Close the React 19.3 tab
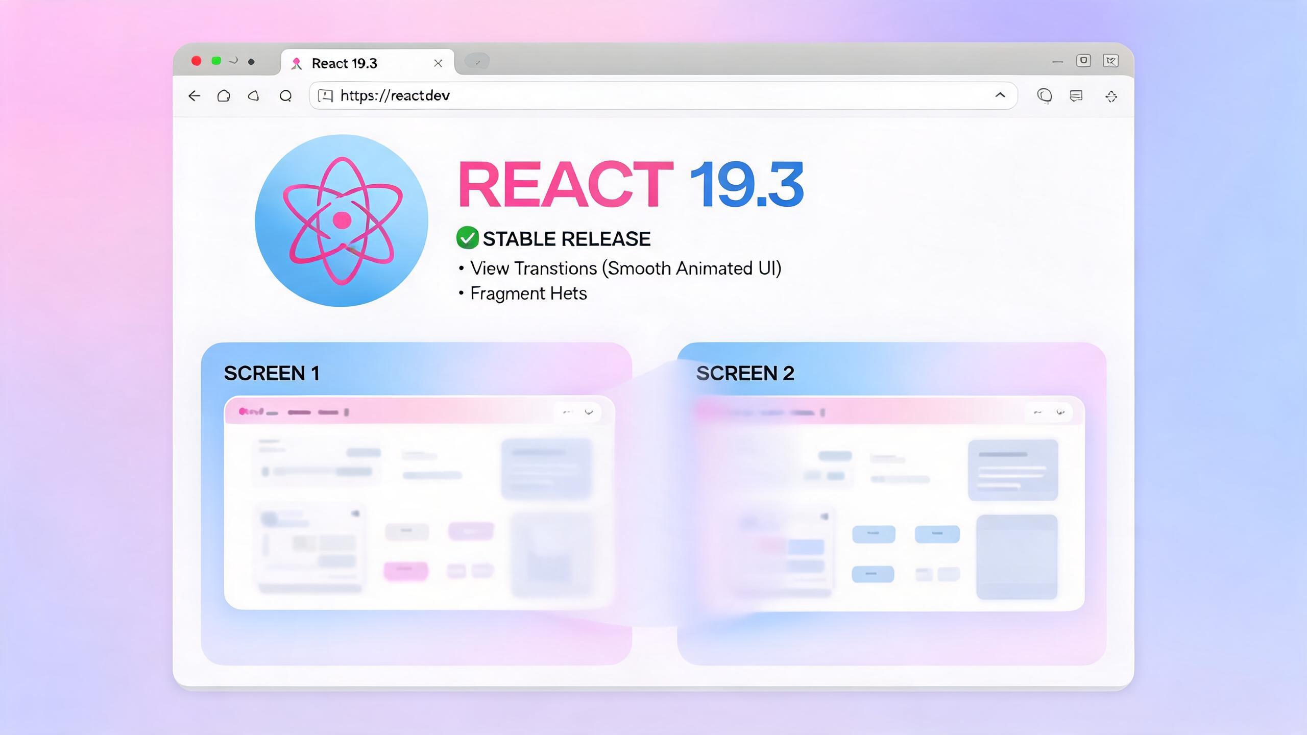The image size is (1307, 735). tap(438, 63)
